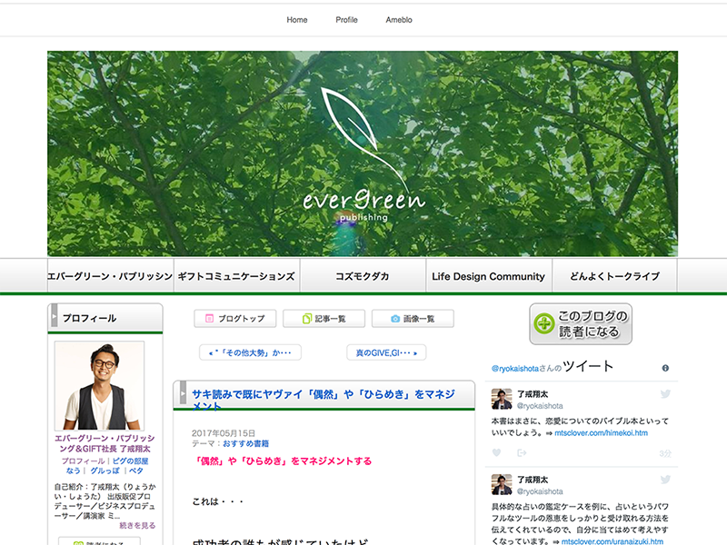Open mtsclover.com/himekoi.htm link

[x=601, y=433]
